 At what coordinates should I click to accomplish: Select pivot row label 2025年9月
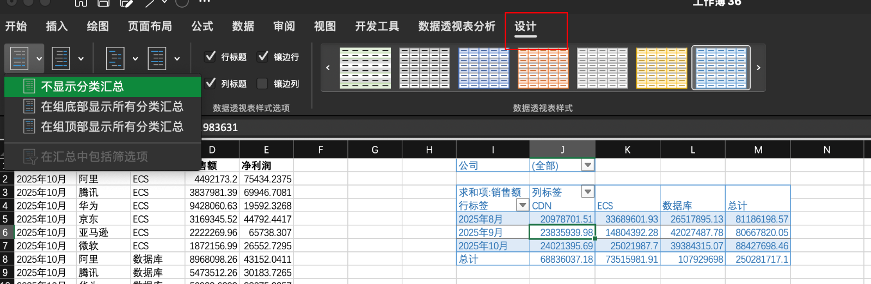[493, 232]
